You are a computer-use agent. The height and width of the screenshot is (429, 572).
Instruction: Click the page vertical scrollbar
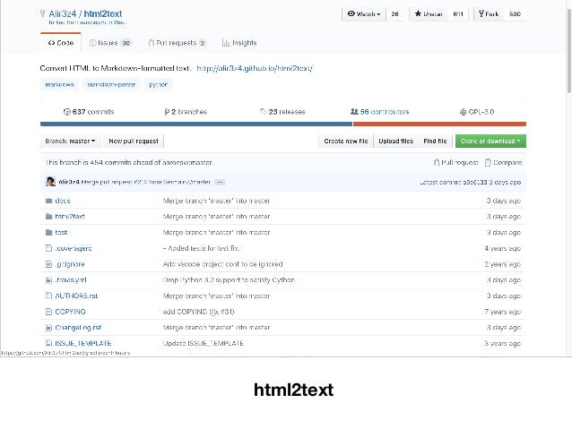(x=568, y=51)
